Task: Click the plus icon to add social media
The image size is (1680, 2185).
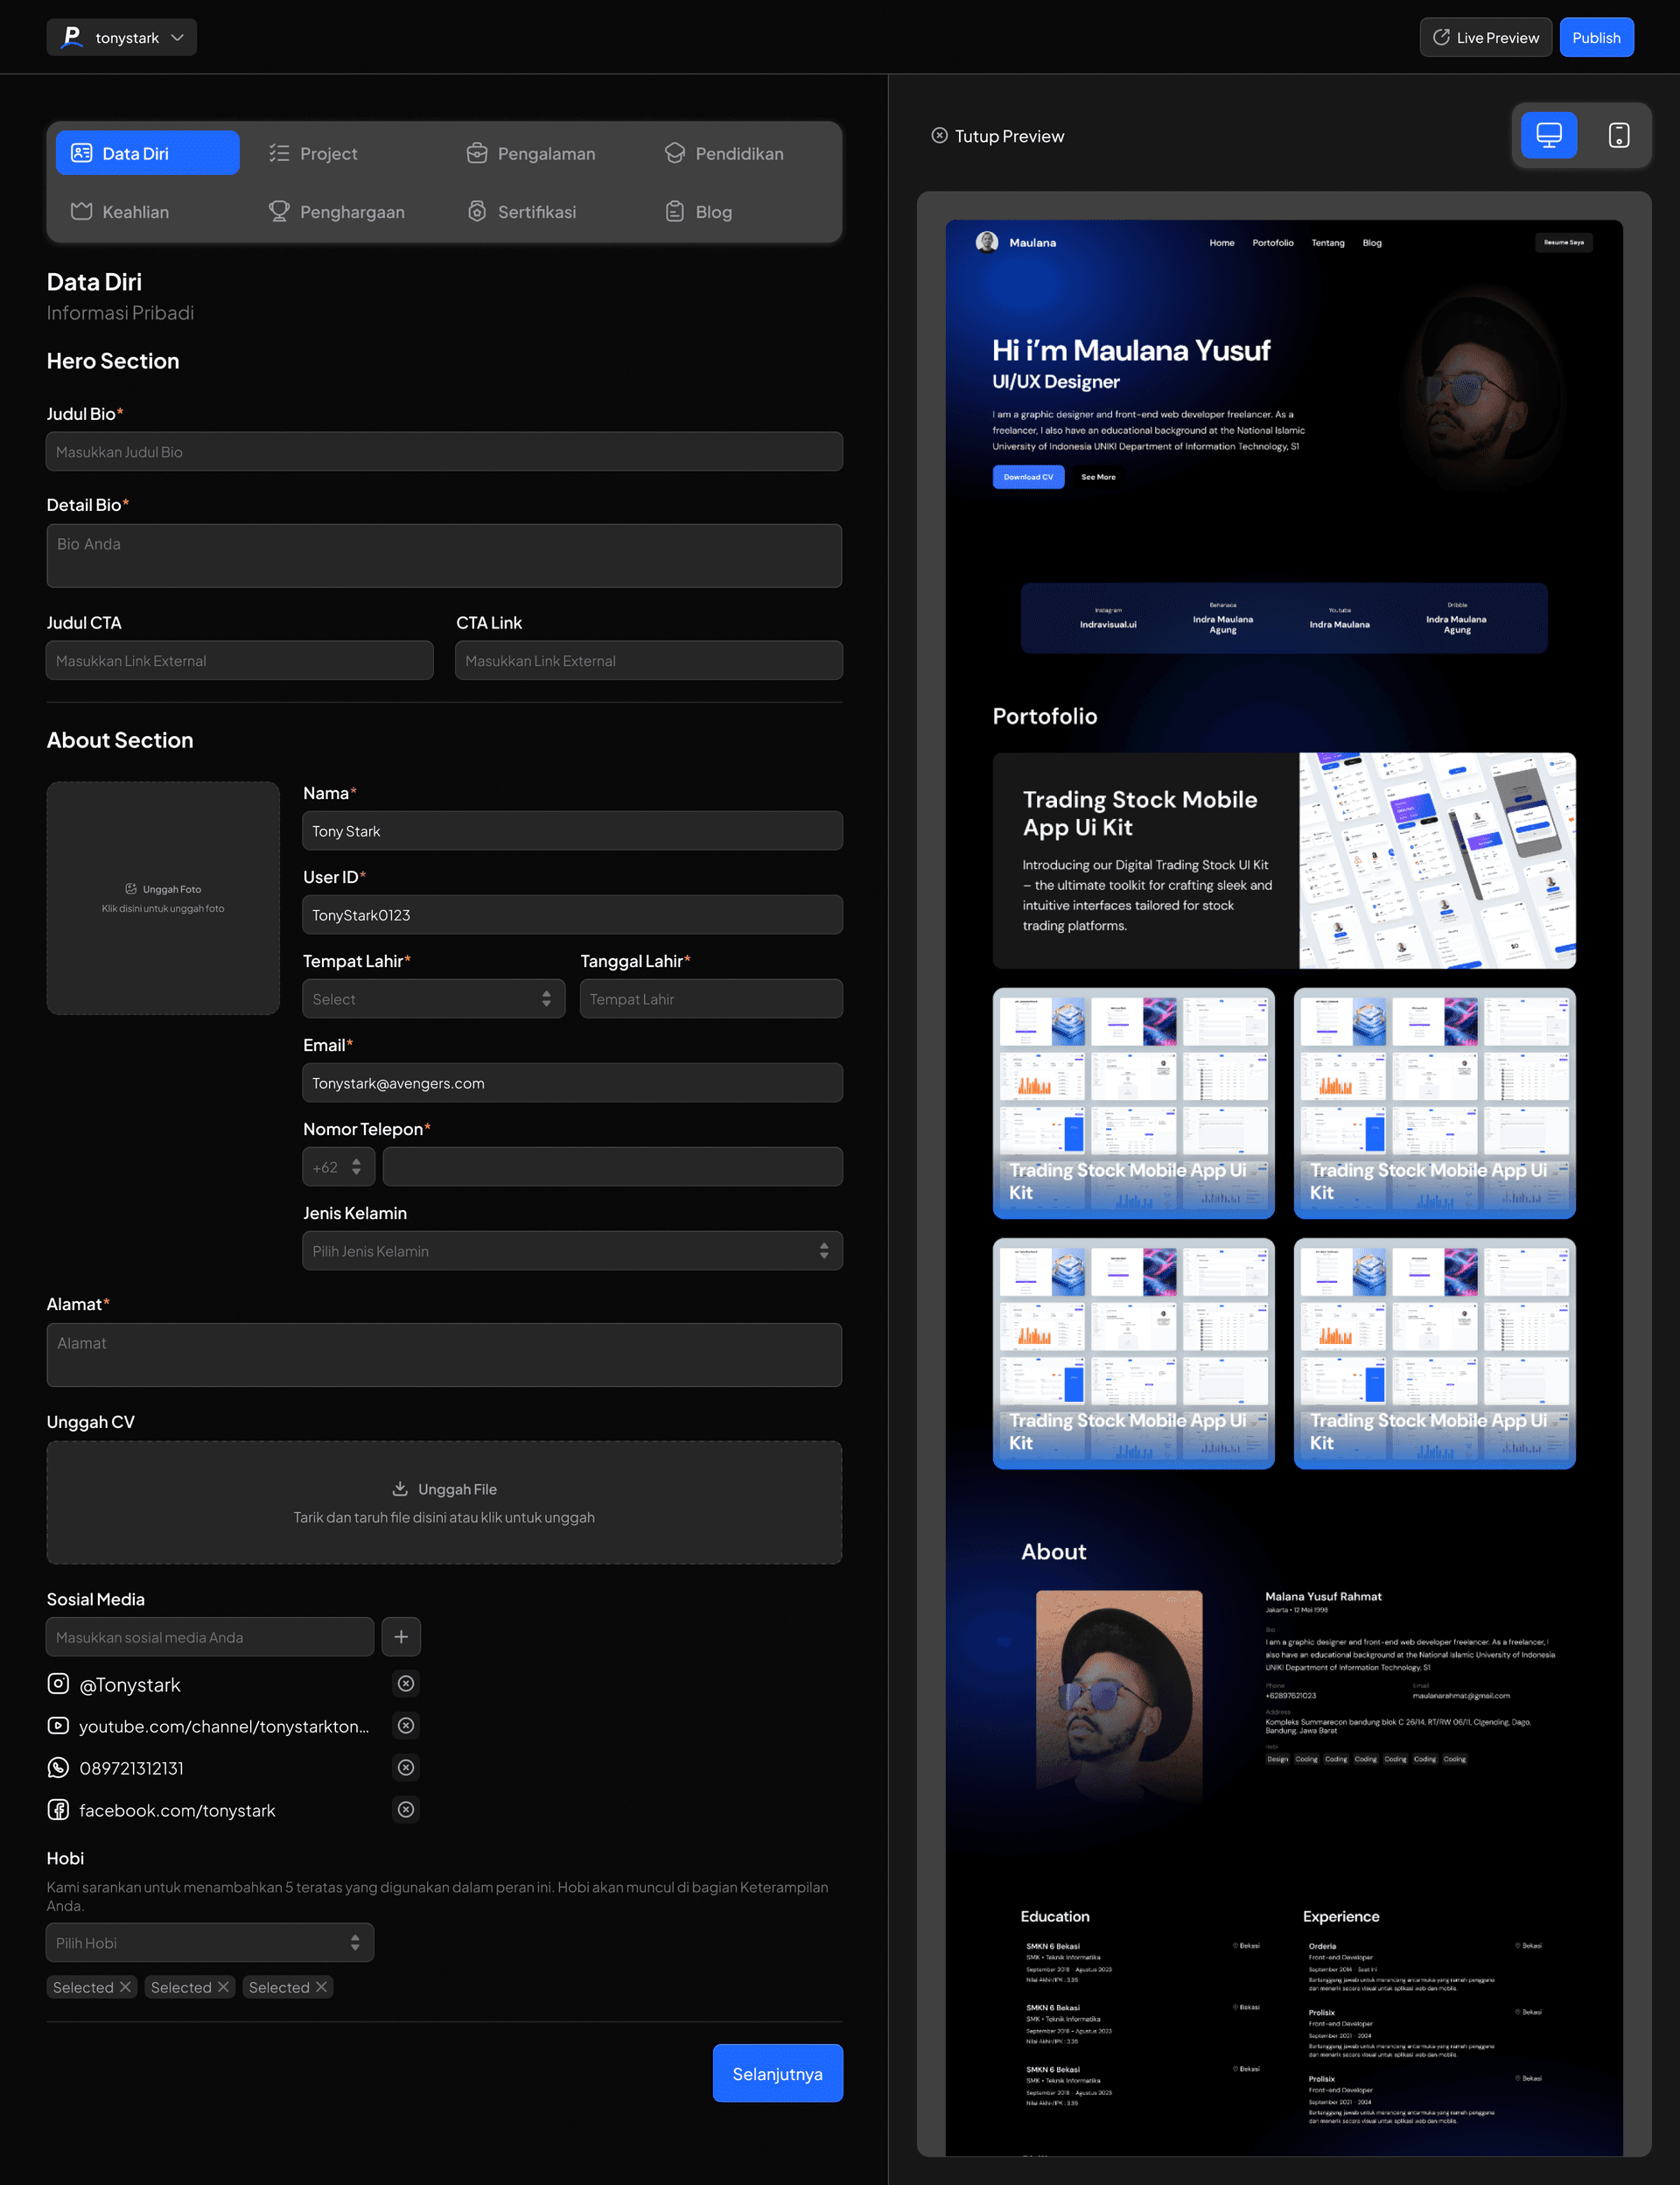Action: 401,1637
